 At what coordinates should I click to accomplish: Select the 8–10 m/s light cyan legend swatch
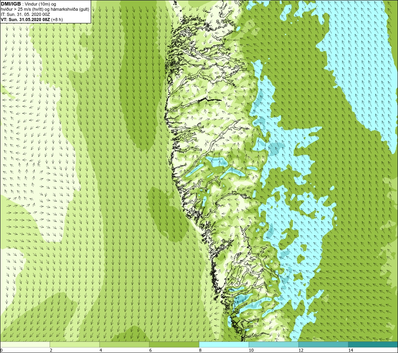pyautogui.click(x=224, y=344)
